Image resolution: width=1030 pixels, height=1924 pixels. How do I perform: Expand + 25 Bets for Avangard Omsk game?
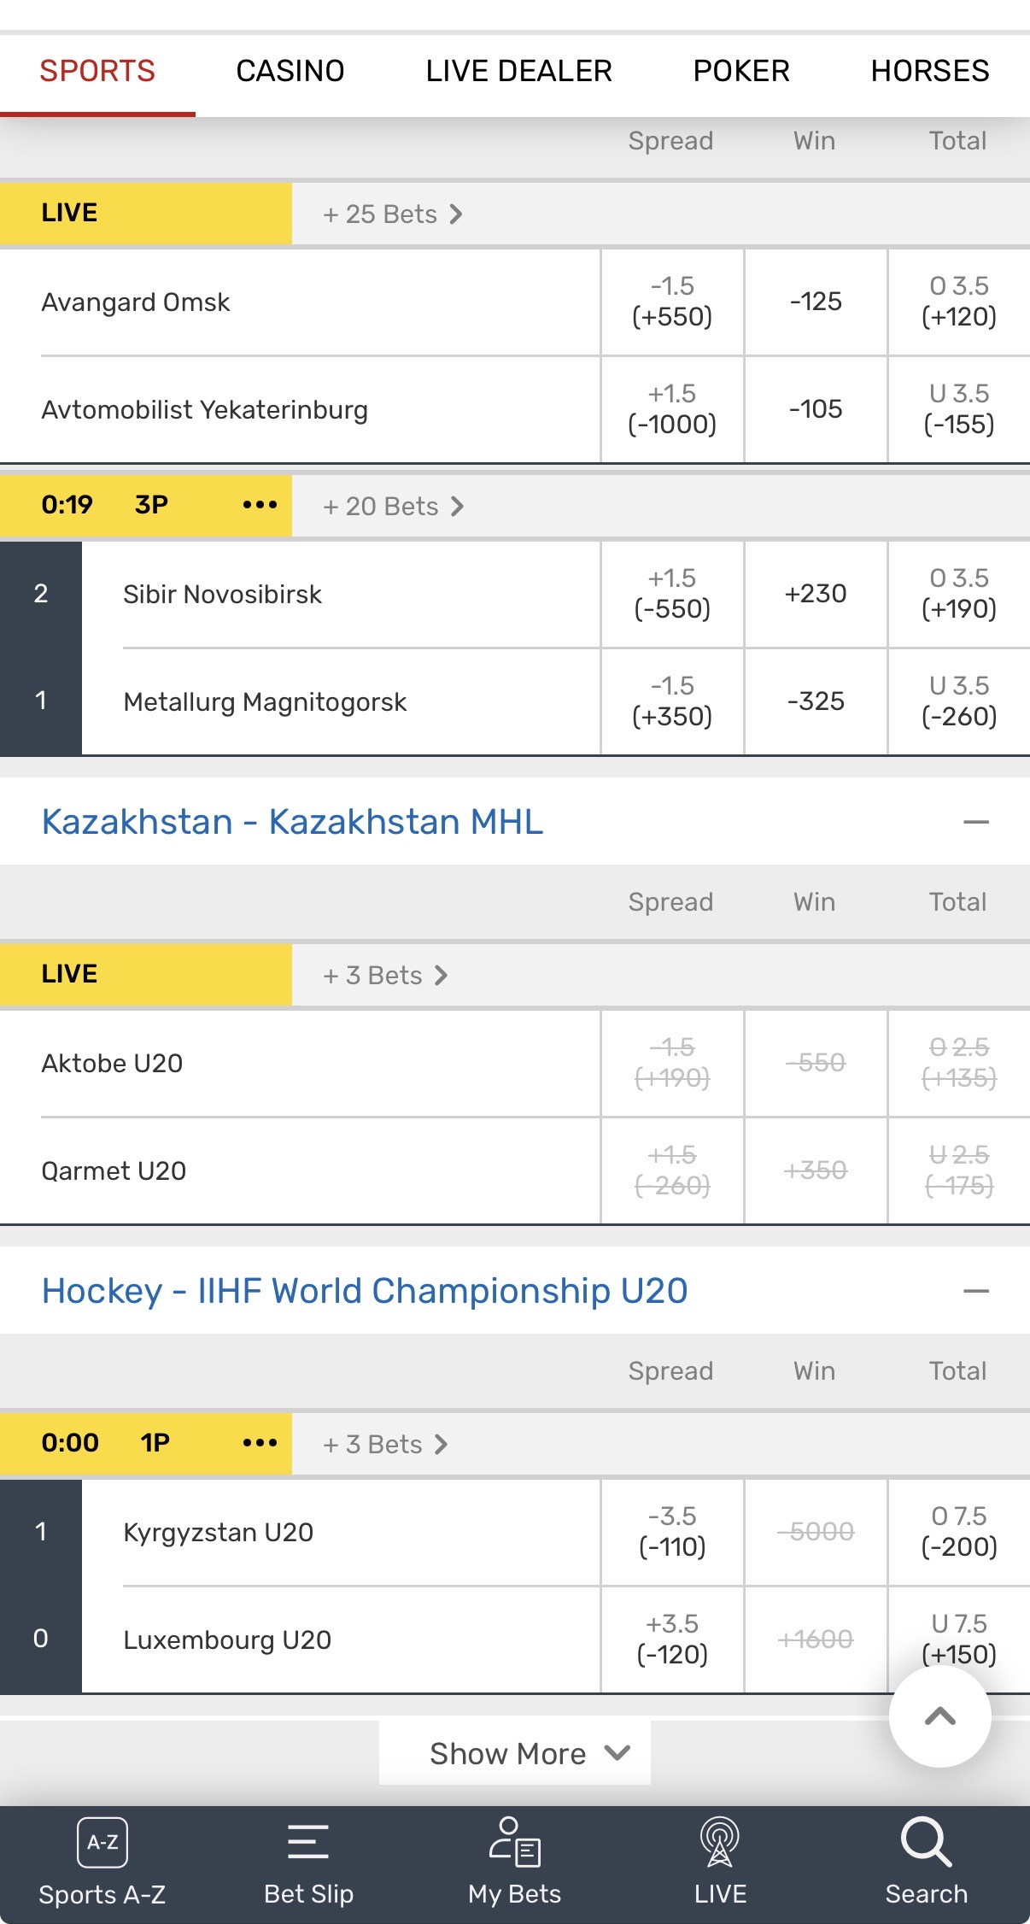[393, 214]
